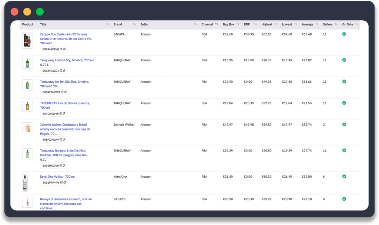Select the ASIN badge B0046EP7NQ
Screen dimensions: 379x225
(x=54, y=49)
